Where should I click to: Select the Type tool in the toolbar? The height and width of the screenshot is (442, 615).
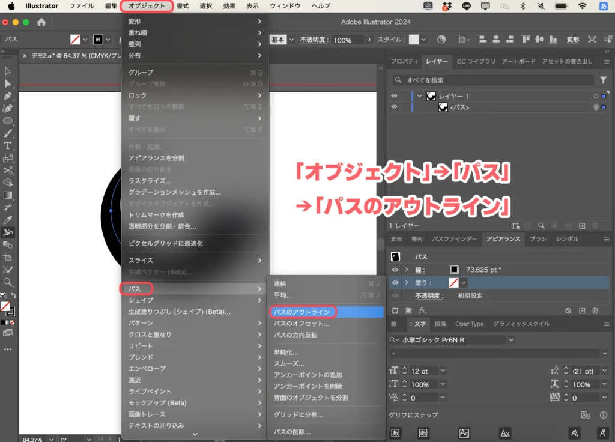(x=8, y=145)
